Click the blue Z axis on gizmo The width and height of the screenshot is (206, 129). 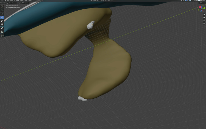(201, 7)
